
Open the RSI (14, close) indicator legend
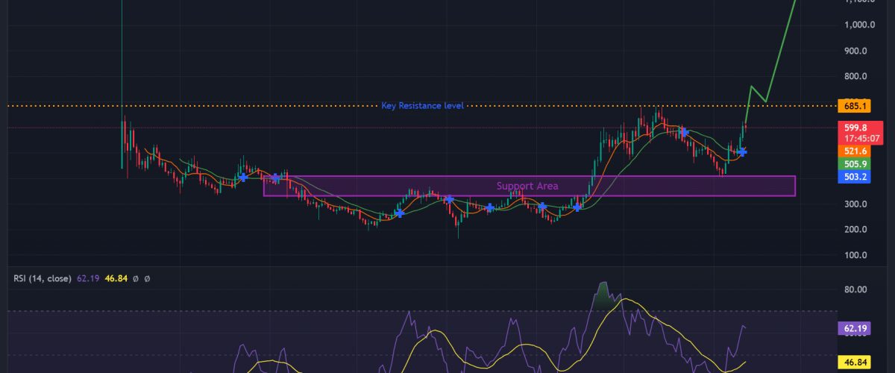tap(42, 278)
